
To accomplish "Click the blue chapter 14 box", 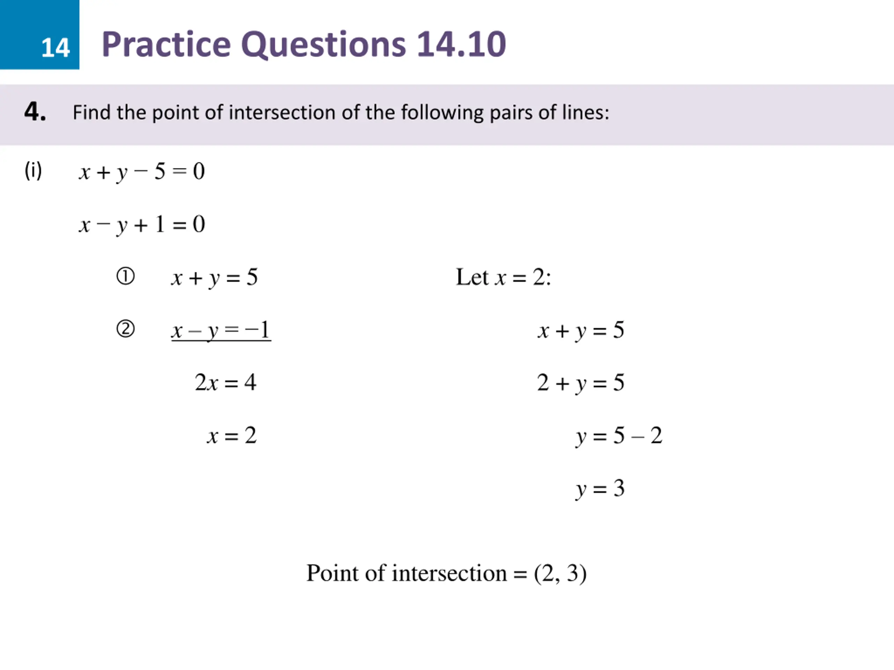I will pyautogui.click(x=39, y=35).
